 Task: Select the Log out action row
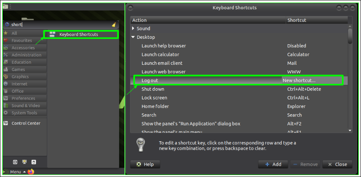[239, 80]
